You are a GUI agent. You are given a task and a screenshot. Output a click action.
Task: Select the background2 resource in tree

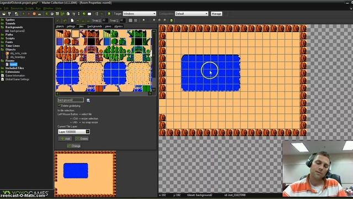[x=17, y=31]
